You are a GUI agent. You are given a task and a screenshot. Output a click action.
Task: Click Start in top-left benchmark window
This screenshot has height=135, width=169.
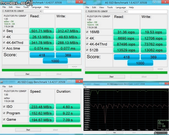[27, 74]
